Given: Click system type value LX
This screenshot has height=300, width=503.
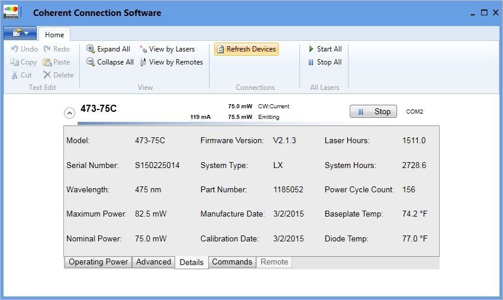Looking at the screenshot, I should [278, 165].
